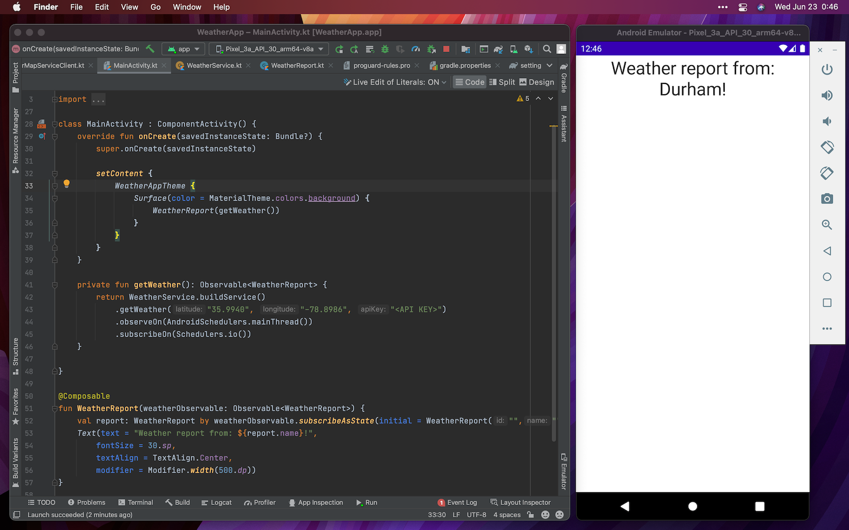Click the Make Project hammer icon
Screen dimensions: 849x530
point(150,49)
